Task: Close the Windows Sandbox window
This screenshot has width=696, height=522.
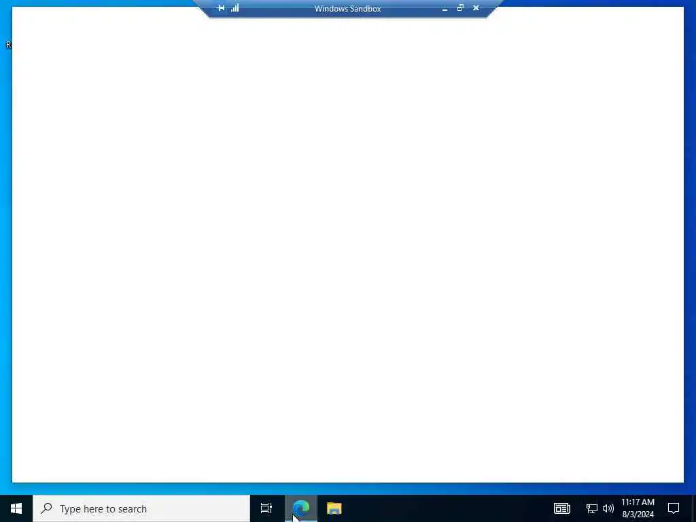Action: [476, 8]
